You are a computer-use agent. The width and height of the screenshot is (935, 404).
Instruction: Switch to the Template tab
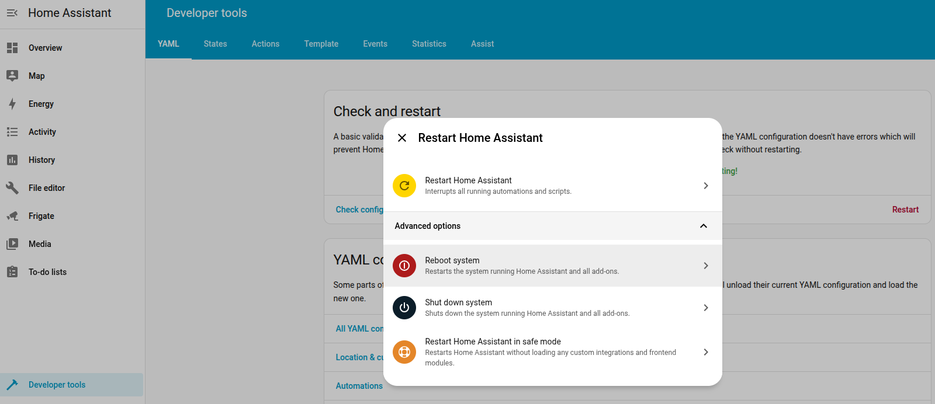[x=321, y=44]
